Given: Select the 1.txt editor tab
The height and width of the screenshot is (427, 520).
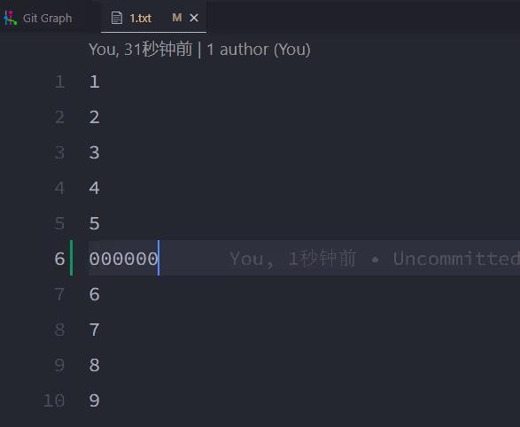Looking at the screenshot, I should pyautogui.click(x=153, y=18).
